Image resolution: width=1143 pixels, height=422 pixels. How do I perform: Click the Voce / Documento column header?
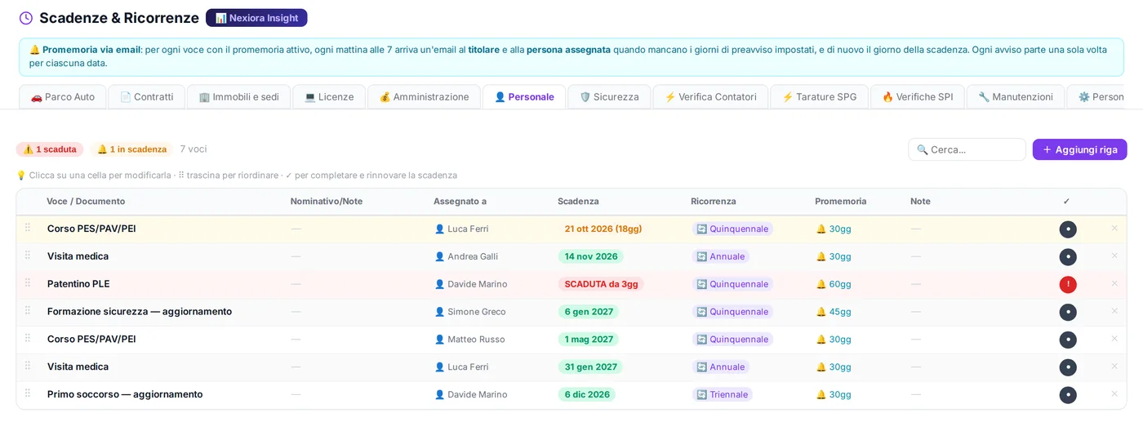86,202
